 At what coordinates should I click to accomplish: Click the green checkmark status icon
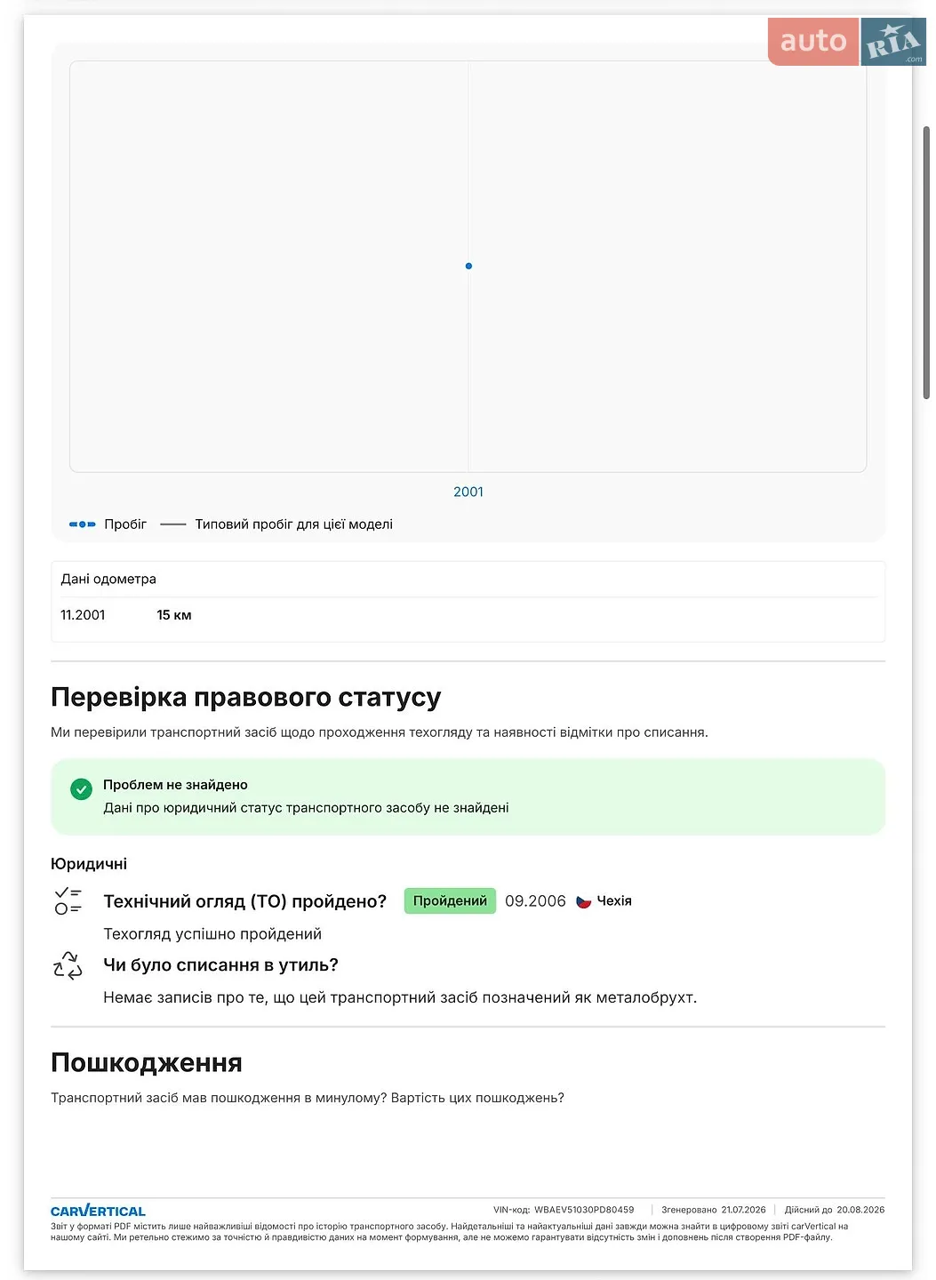click(x=81, y=789)
